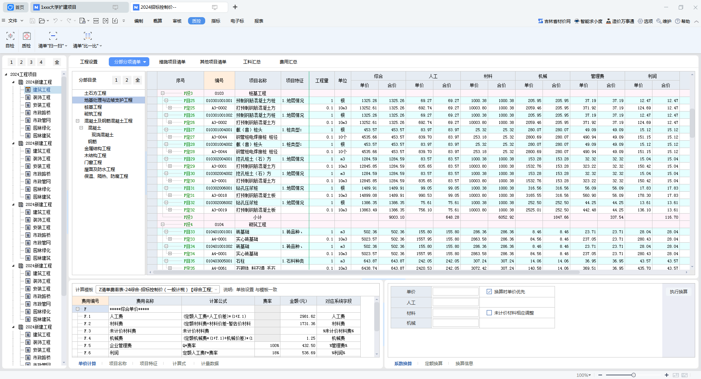Click the open folder toolbar icon
Image resolution: width=701 pixels, height=379 pixels.
click(42, 21)
